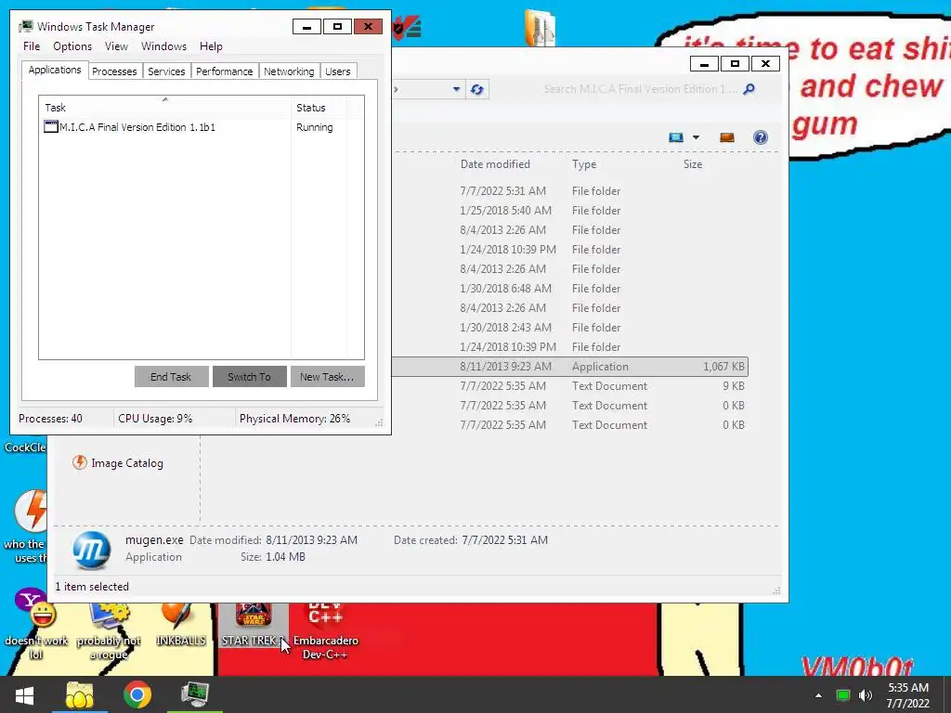The height and width of the screenshot is (713, 951).
Task: Select the folder row dated 1/25/2018 5:40 AM
Action: coord(569,211)
